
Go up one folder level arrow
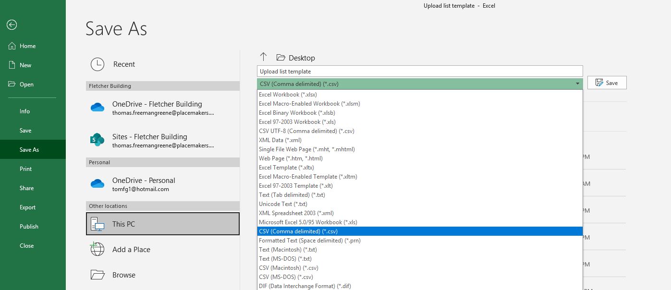pos(263,57)
